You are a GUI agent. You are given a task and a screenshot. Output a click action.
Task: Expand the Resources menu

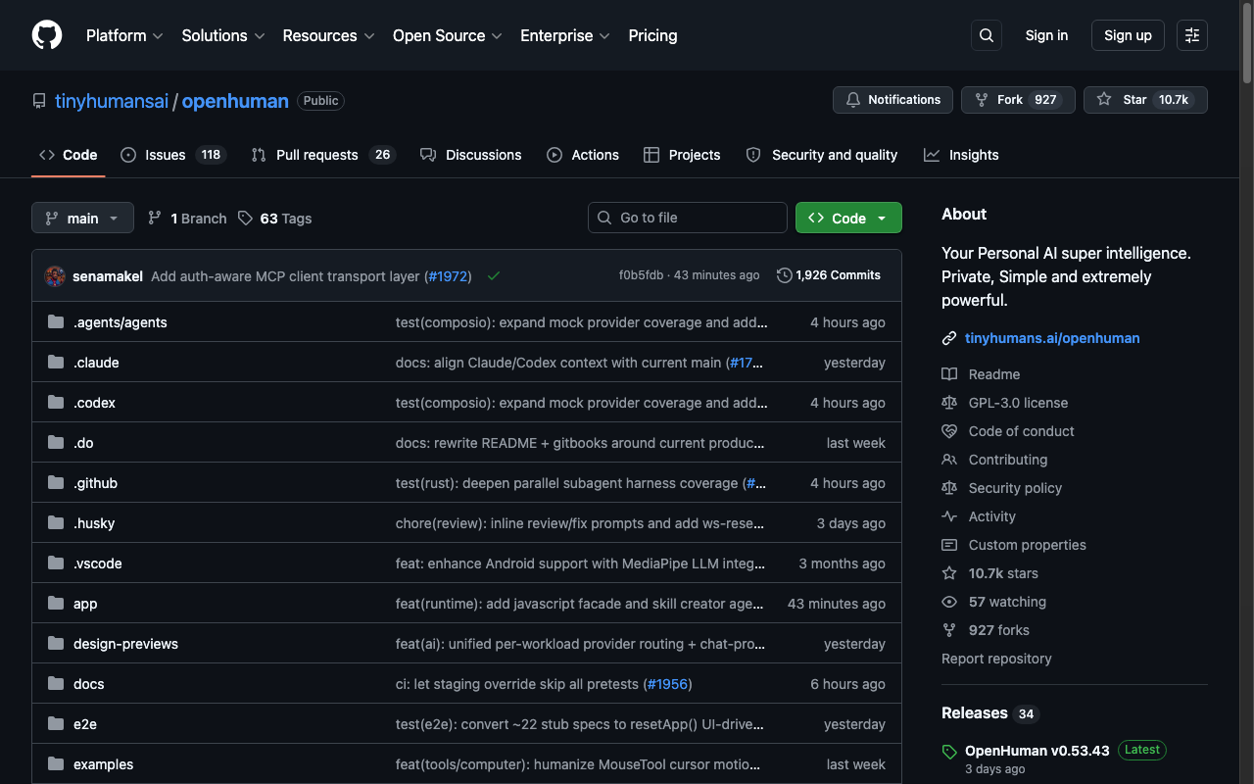pos(328,35)
